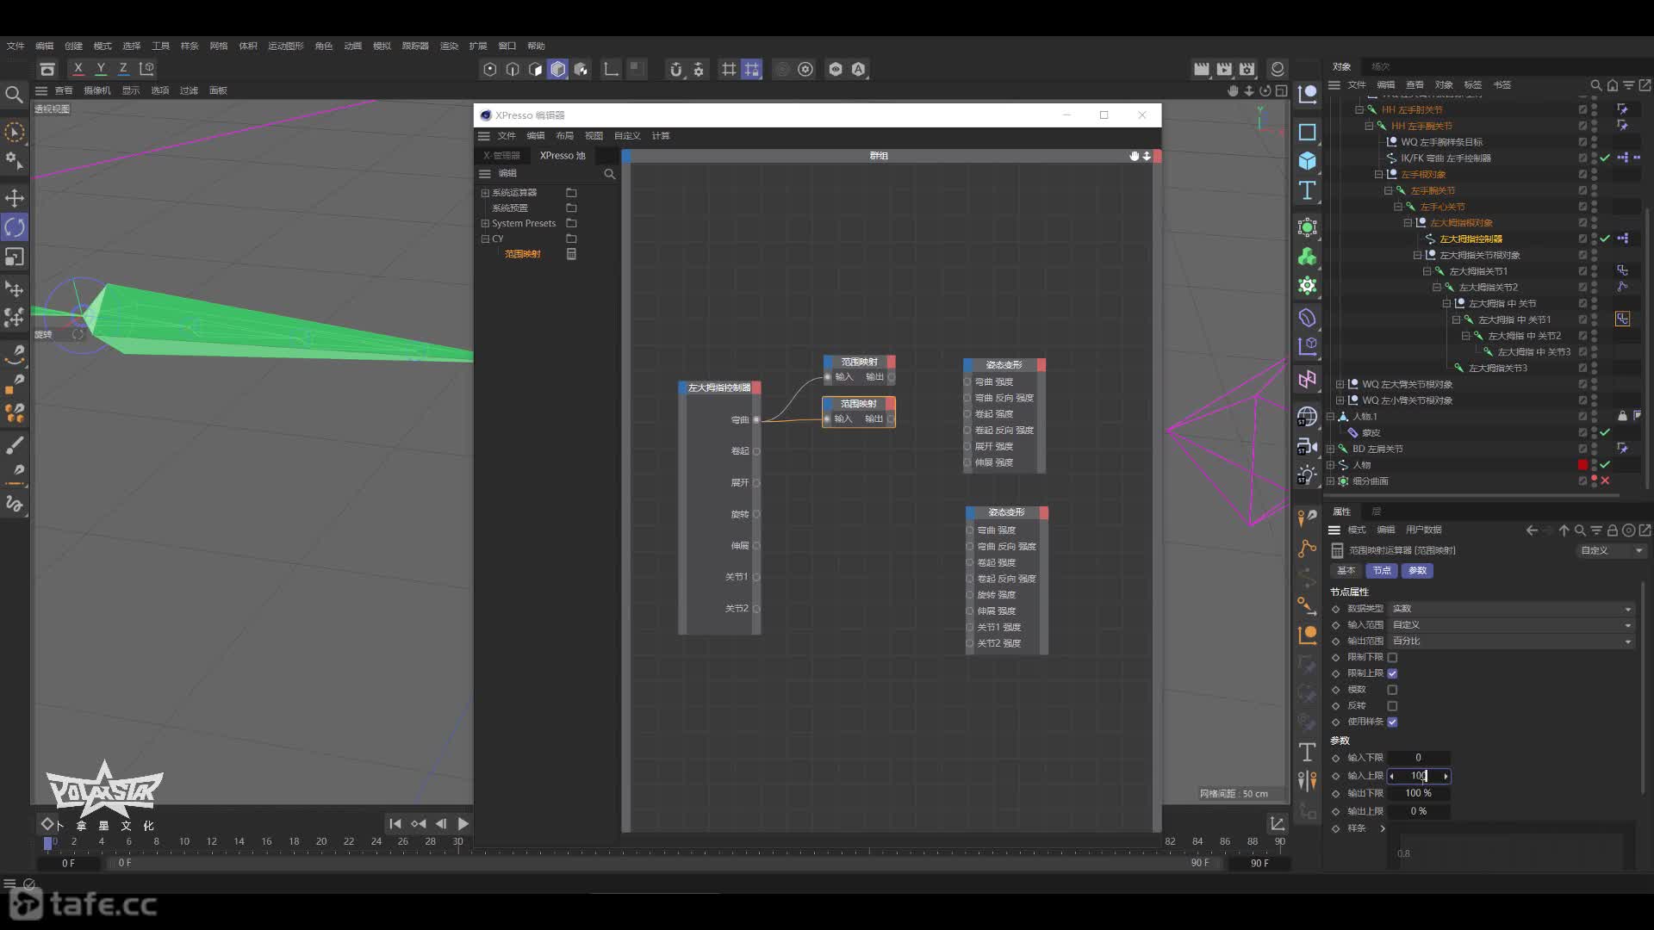1654x930 pixels.
Task: Switch to X-管理器 tab
Action: click(501, 156)
